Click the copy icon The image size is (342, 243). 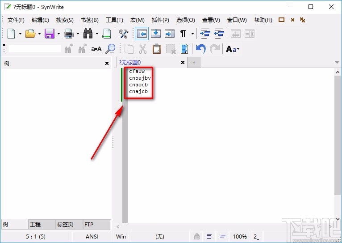129,49
